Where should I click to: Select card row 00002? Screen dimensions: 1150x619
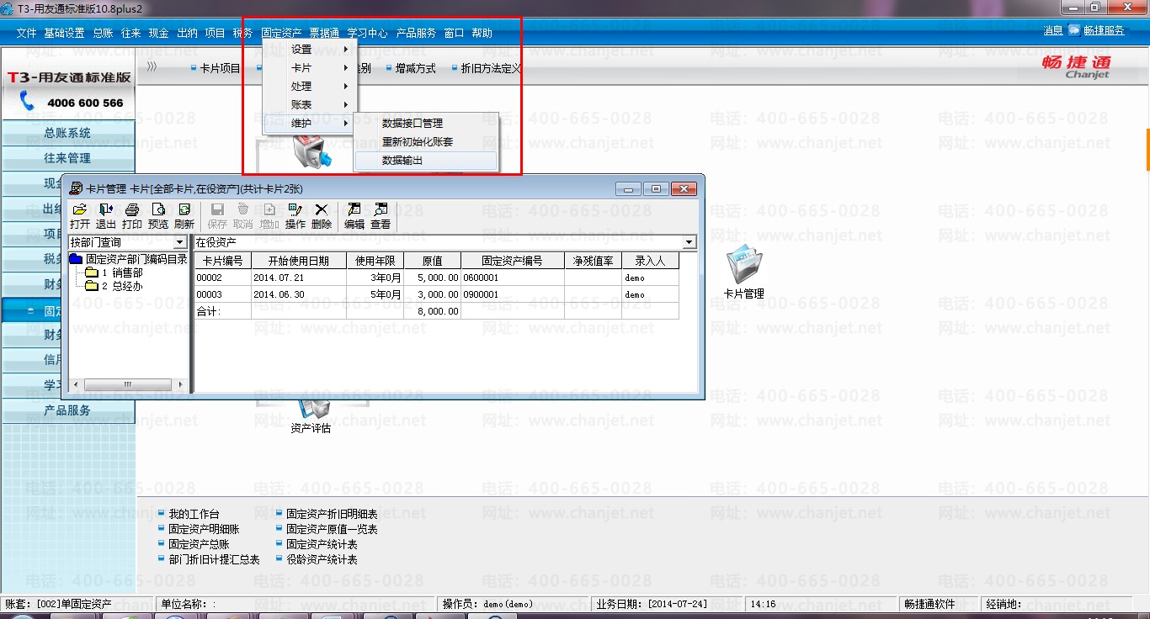tap(437, 278)
